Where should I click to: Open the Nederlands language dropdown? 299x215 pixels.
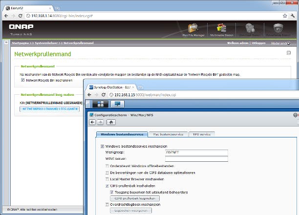click(x=281, y=43)
